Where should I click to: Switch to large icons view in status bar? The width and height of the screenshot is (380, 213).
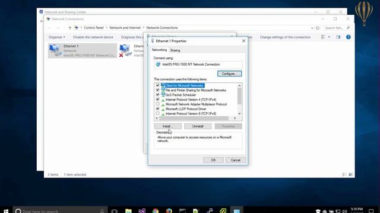[350, 175]
